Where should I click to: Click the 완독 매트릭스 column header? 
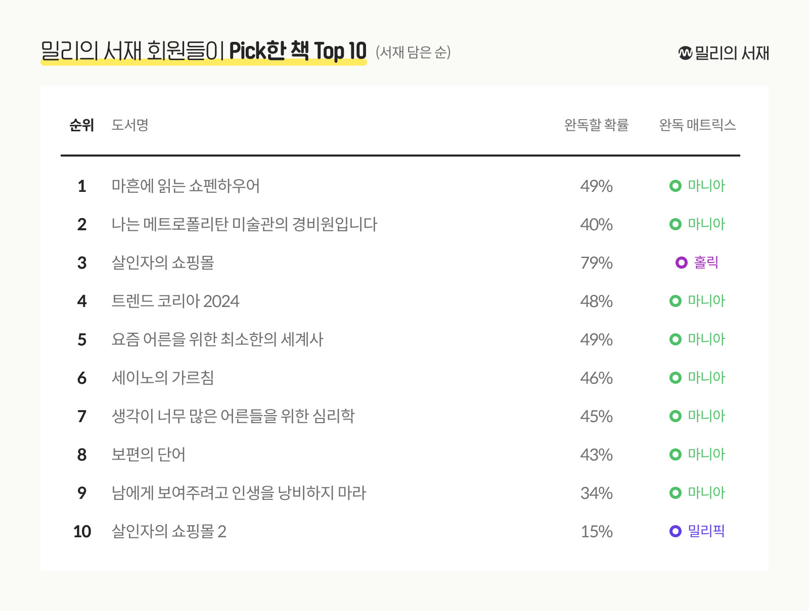coord(697,125)
